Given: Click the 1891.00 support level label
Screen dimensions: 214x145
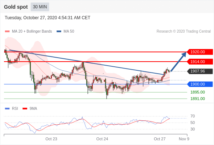Looking at the screenshot, I should pyautogui.click(x=198, y=99).
